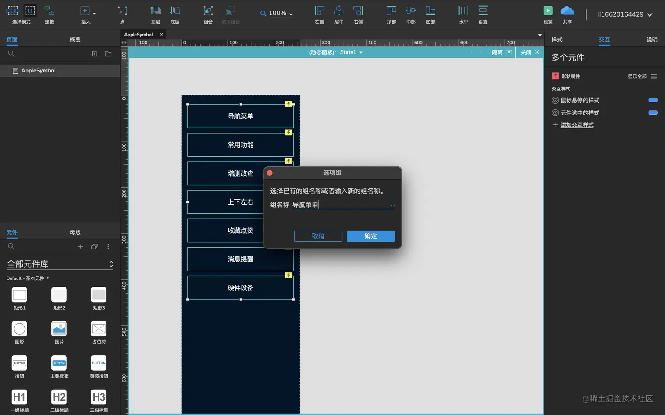Align selection to top with 顶部

tap(391, 14)
